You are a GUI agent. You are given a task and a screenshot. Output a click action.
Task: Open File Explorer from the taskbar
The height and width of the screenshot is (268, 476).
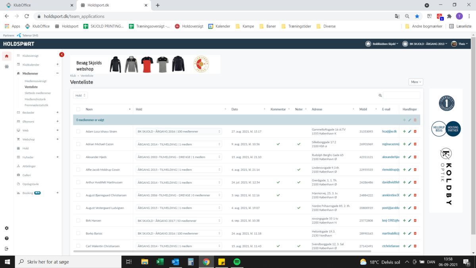click(144, 262)
